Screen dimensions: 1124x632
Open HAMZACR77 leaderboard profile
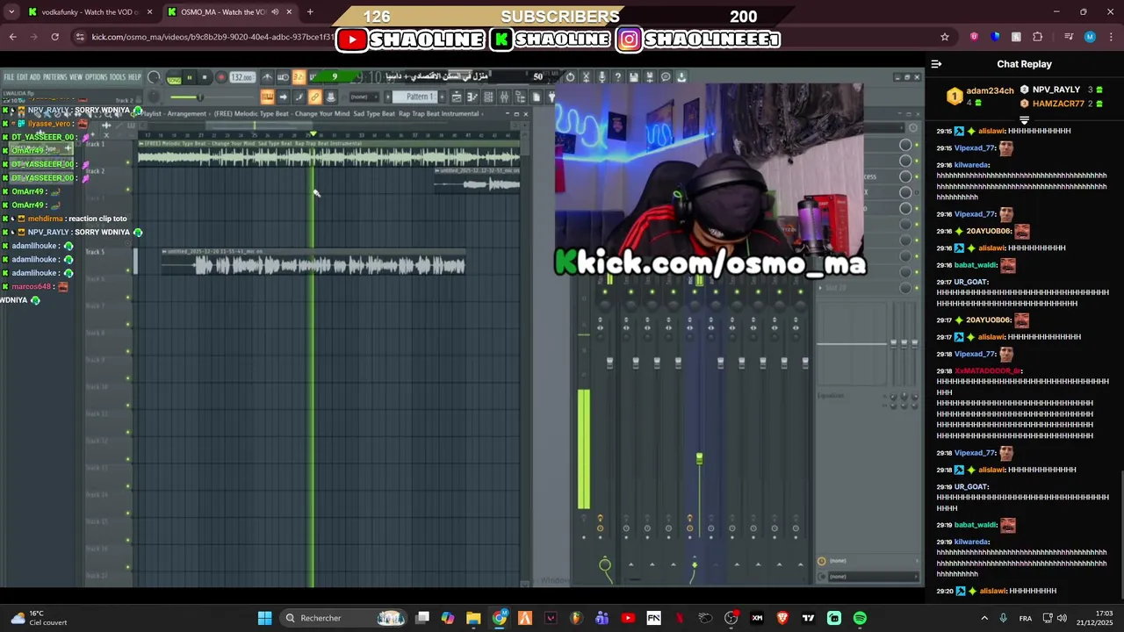click(1058, 104)
